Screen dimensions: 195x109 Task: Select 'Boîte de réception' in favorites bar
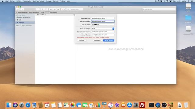tap(34, 12)
